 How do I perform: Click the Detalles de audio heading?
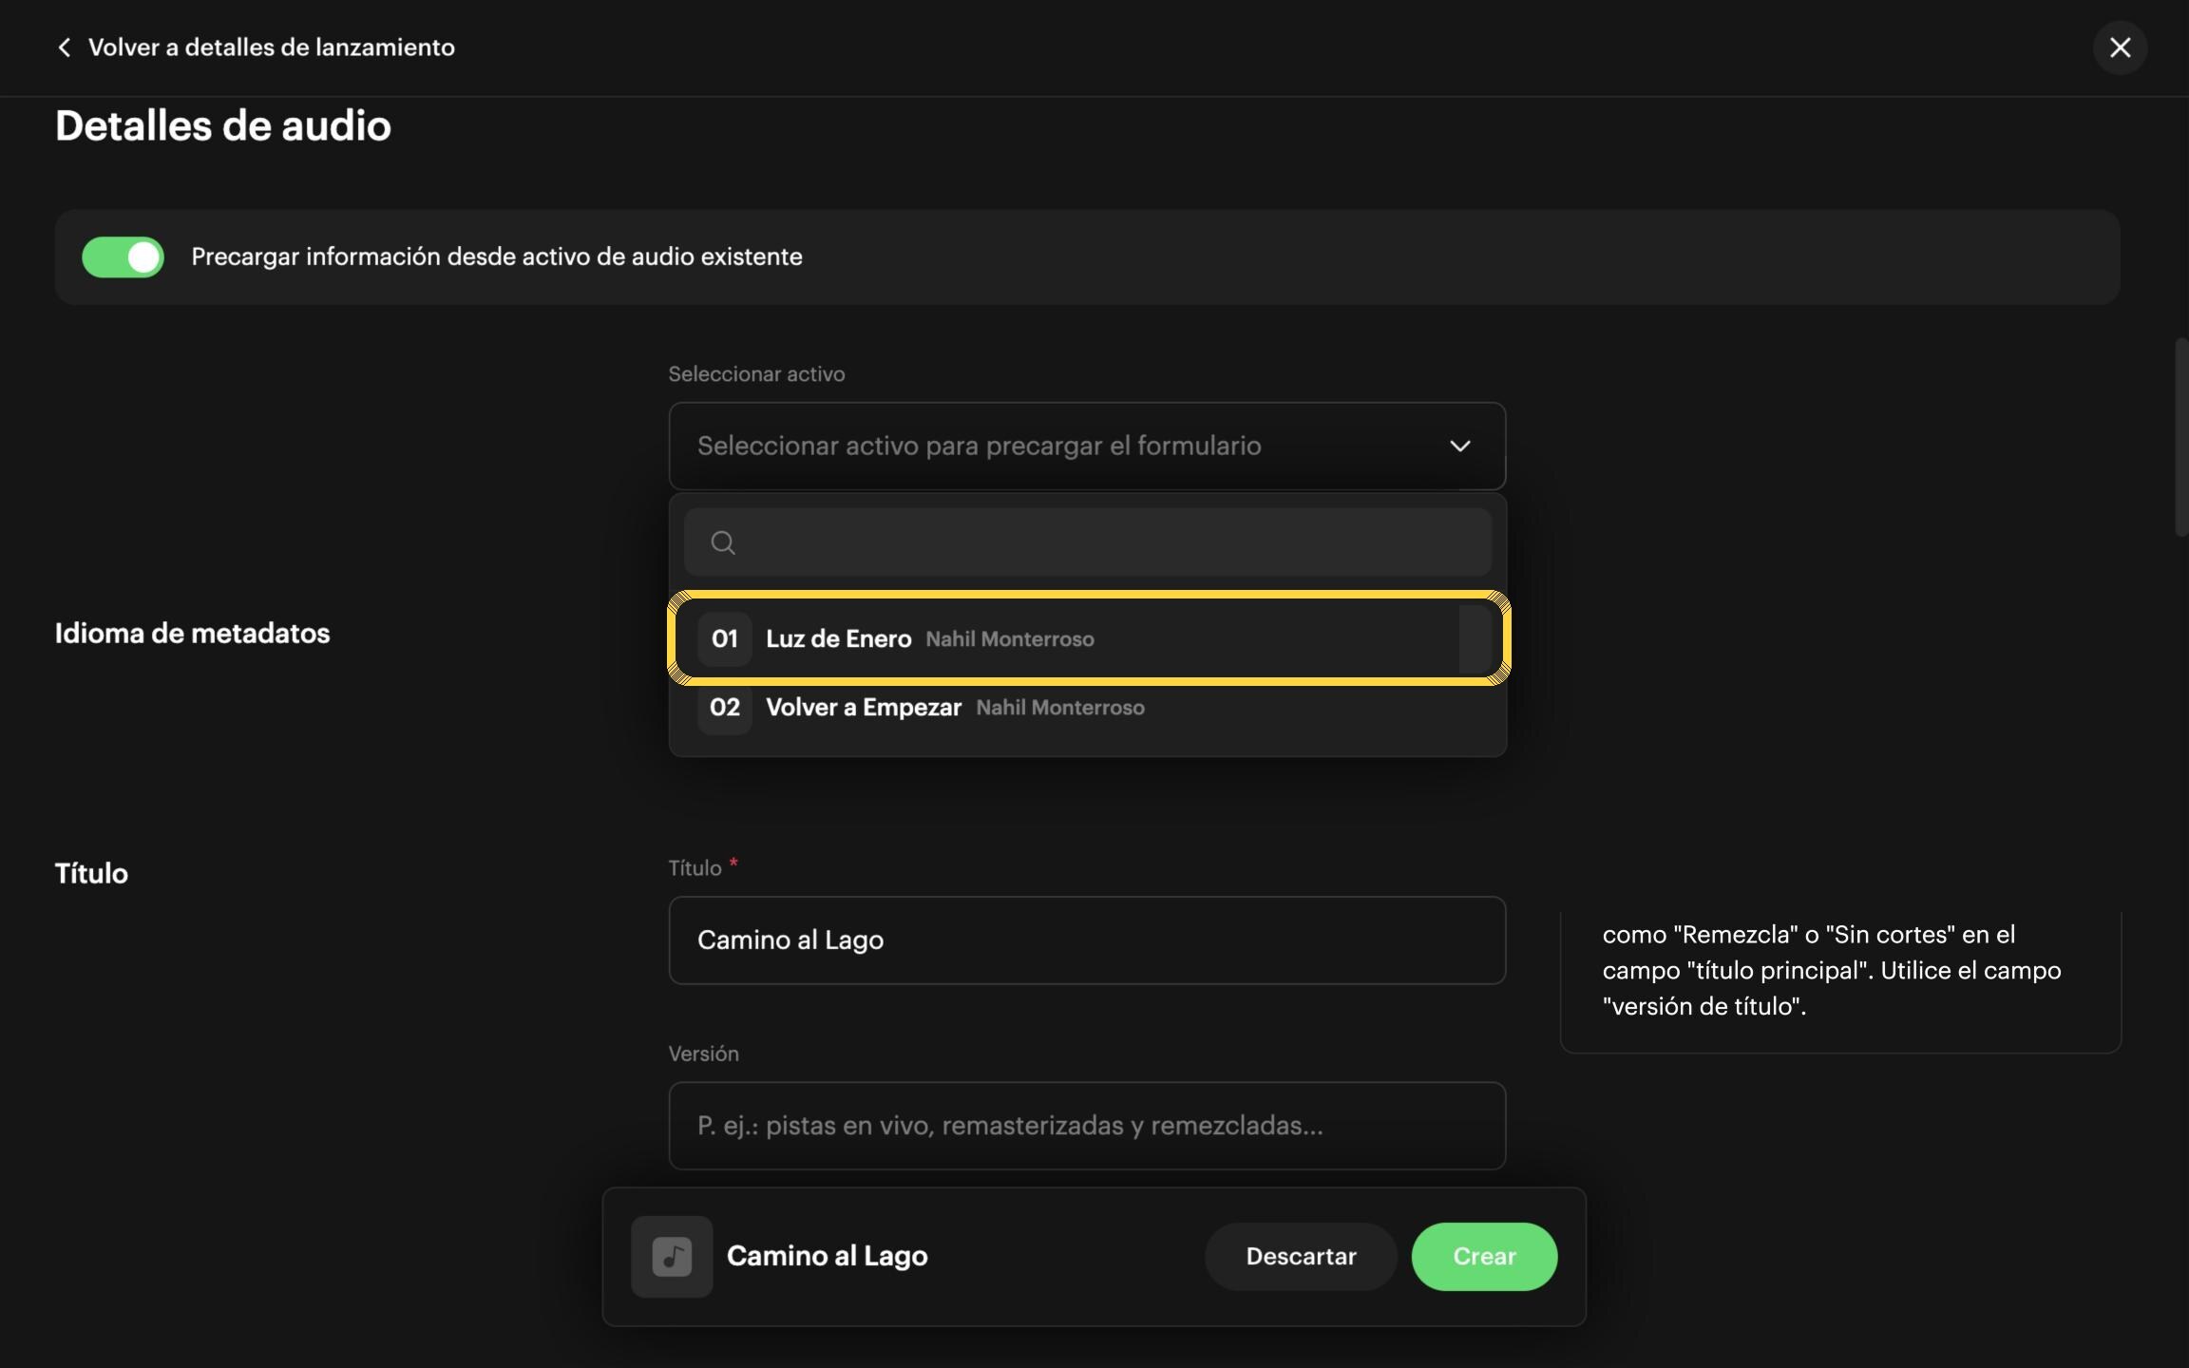[223, 126]
